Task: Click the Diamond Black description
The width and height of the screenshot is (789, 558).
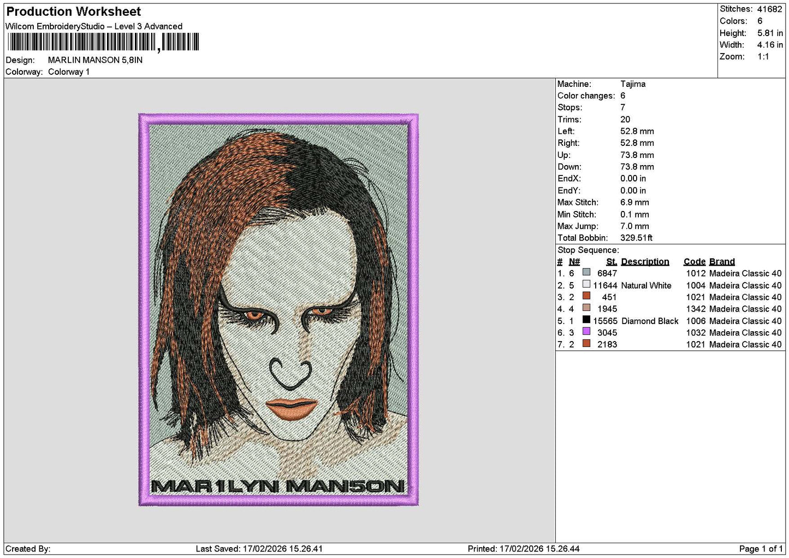Action: click(x=650, y=321)
